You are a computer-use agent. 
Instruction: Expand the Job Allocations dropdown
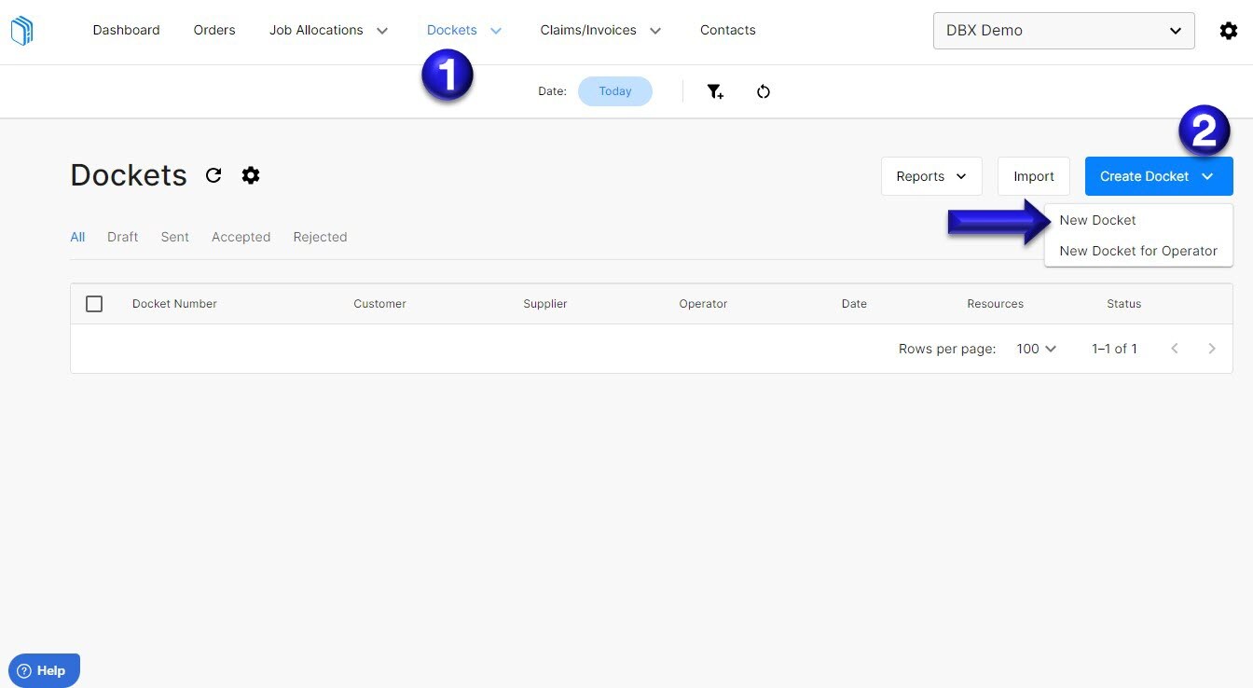click(328, 30)
